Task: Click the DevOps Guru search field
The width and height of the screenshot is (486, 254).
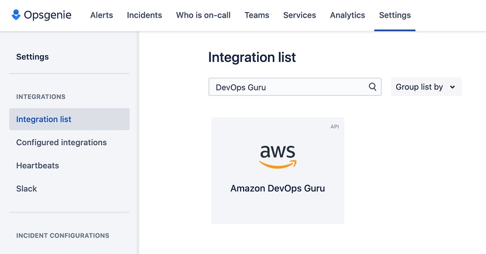Action: (295, 87)
